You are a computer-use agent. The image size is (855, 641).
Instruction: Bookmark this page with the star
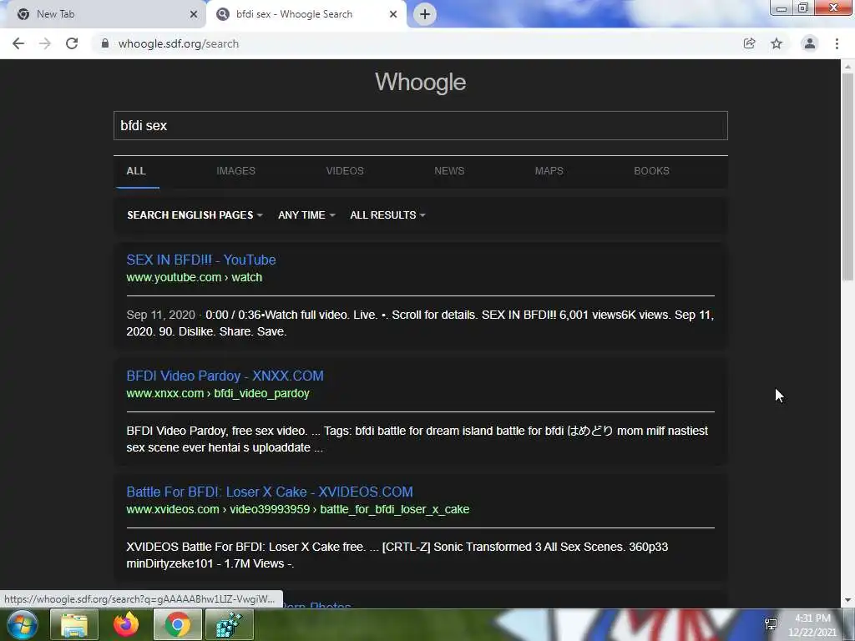tap(777, 43)
